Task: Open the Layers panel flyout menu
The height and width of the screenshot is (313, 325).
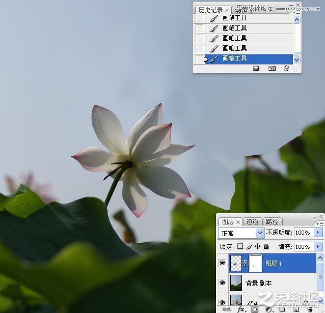Action: point(320,223)
